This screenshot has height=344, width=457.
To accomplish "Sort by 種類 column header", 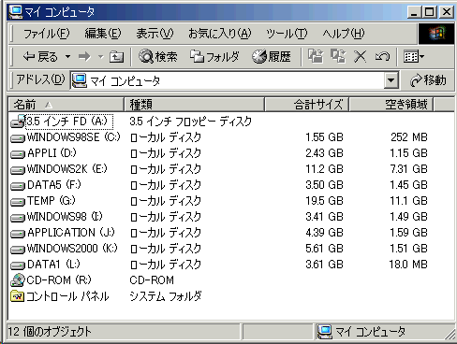I will (194, 105).
